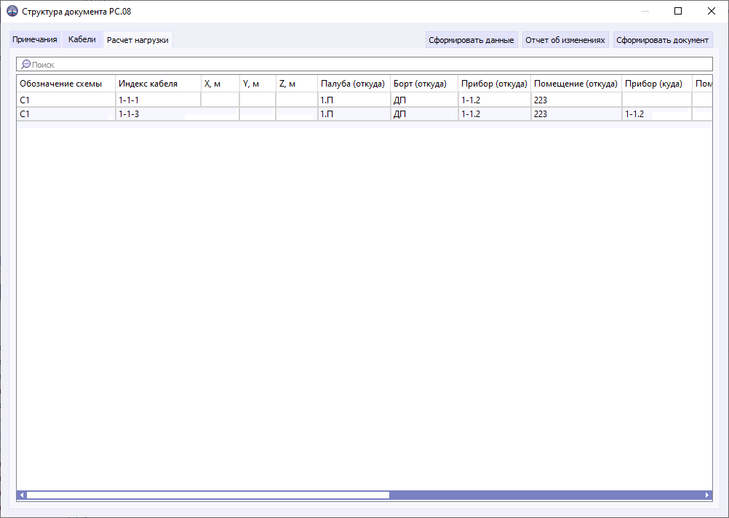
Task: Click the Палуба (откуда) column header
Action: pos(352,83)
